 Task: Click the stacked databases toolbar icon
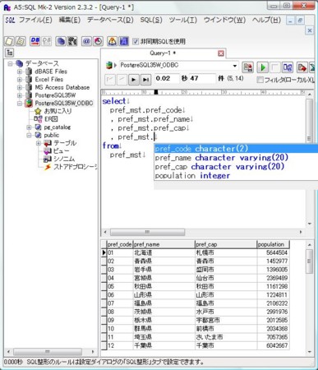(x=61, y=41)
